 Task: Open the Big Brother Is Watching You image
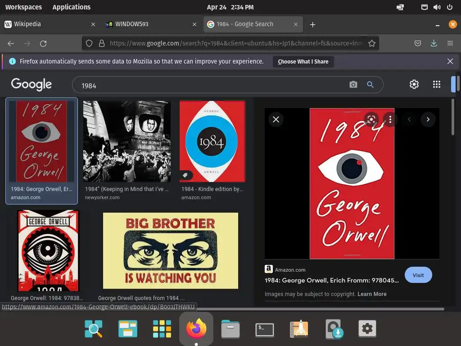tap(171, 250)
